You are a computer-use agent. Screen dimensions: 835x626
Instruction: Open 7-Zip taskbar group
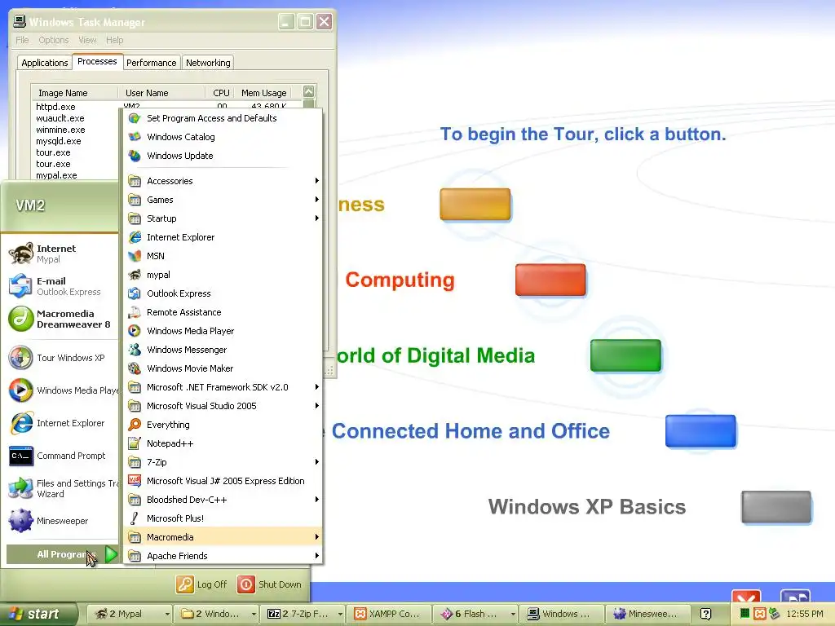[303, 614]
